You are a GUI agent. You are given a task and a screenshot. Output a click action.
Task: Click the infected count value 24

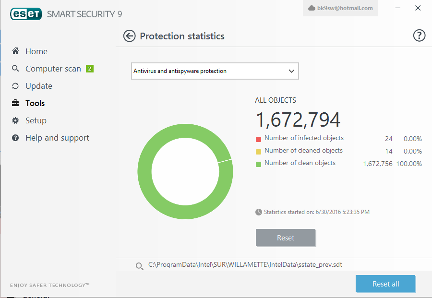tap(389, 139)
